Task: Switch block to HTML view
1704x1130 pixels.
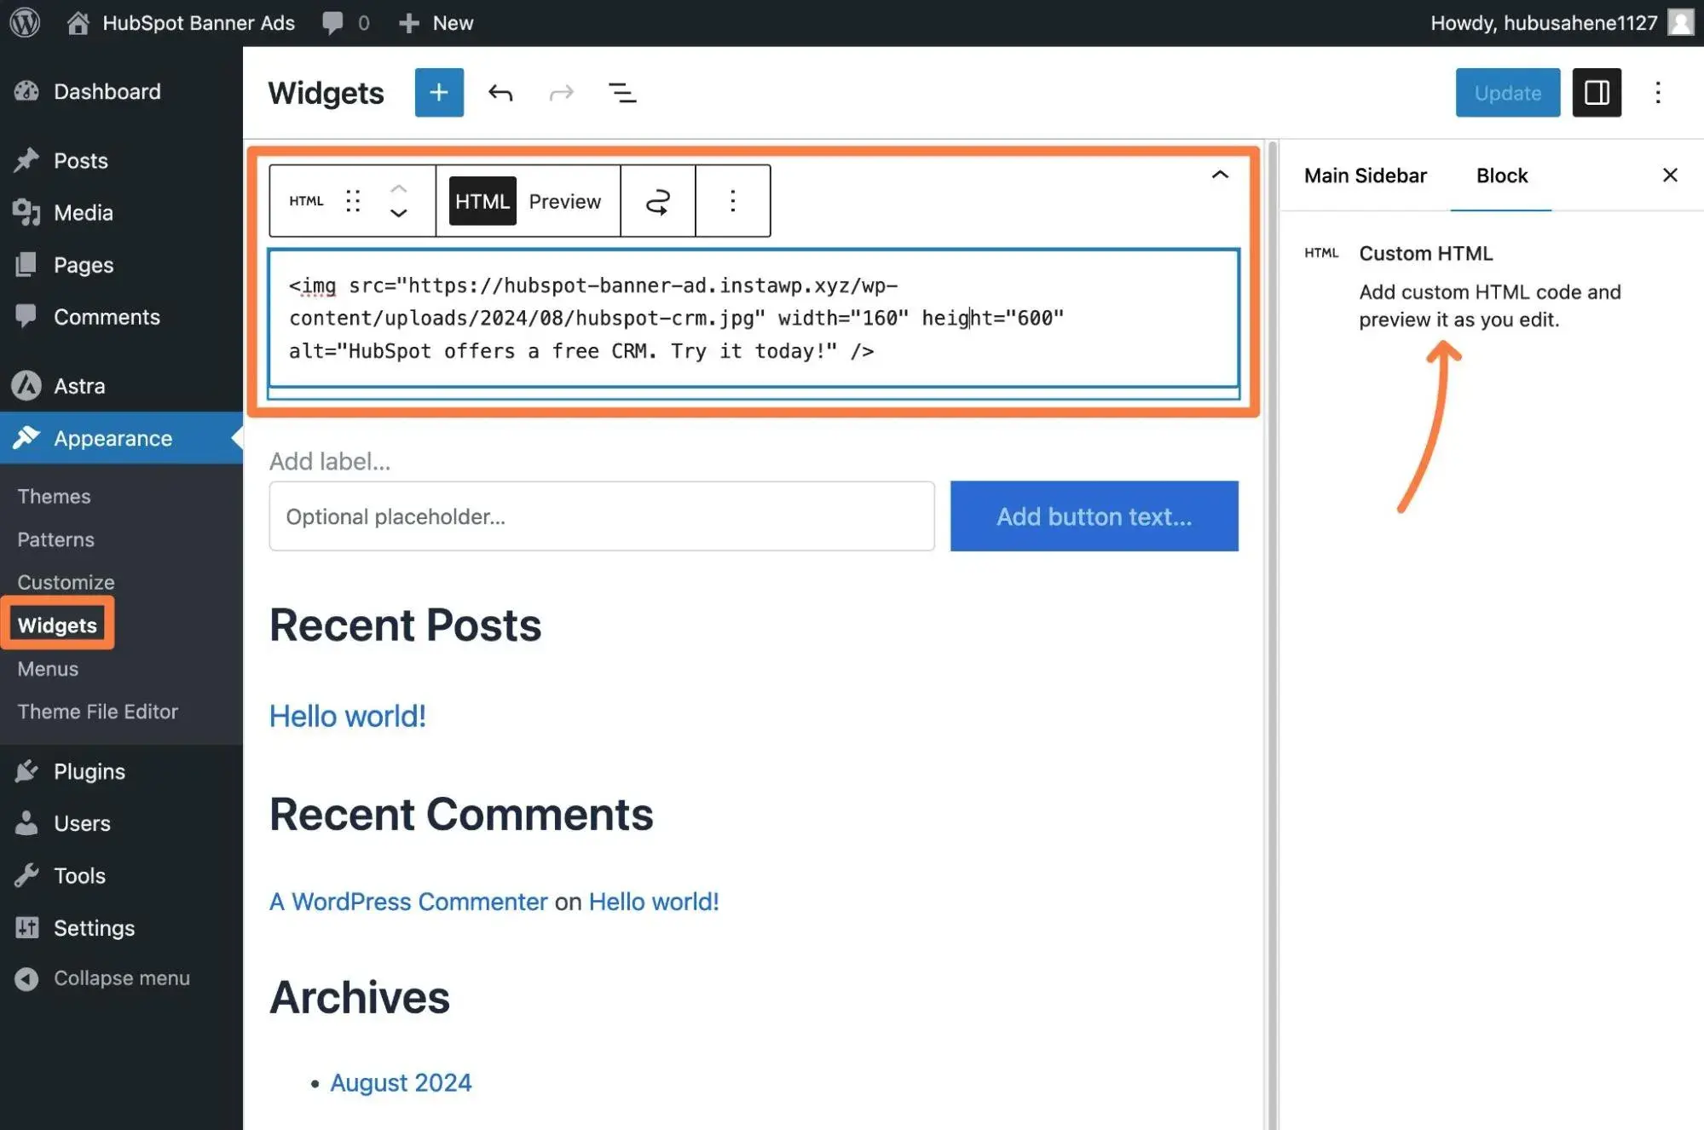Action: [x=482, y=201]
